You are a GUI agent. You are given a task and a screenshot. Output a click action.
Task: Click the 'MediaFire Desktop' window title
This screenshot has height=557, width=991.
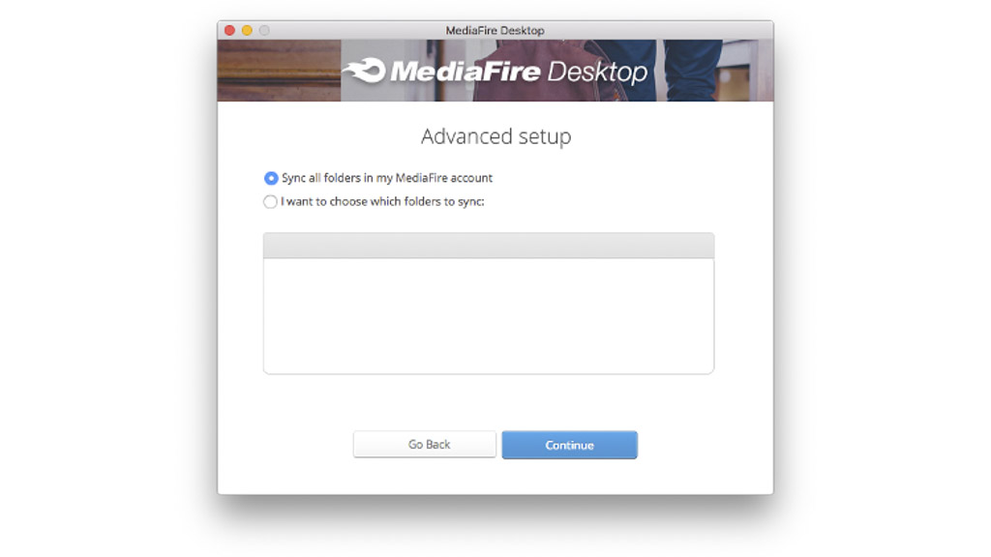click(495, 30)
